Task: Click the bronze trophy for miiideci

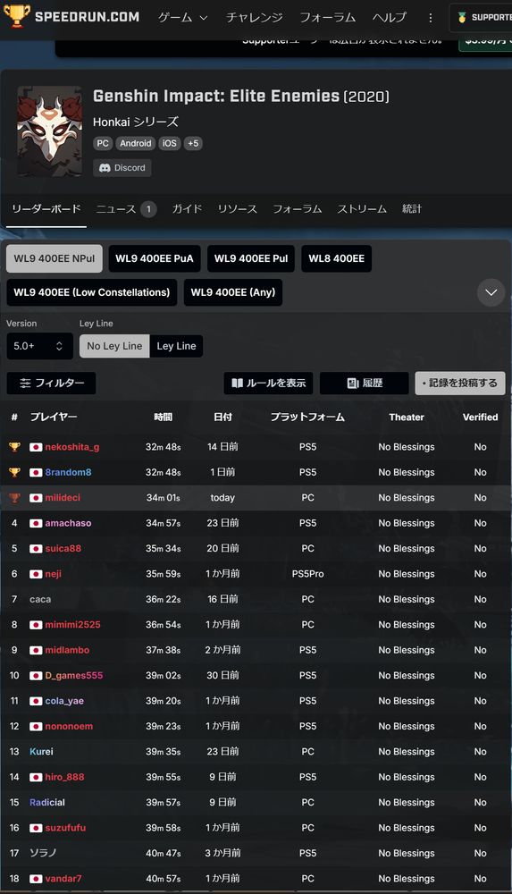Action: click(14, 498)
